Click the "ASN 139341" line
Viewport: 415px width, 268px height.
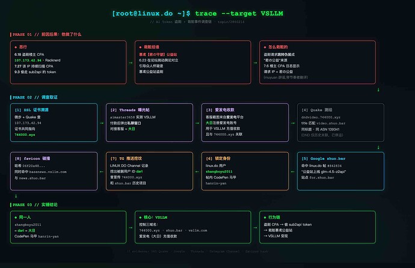[320, 129]
